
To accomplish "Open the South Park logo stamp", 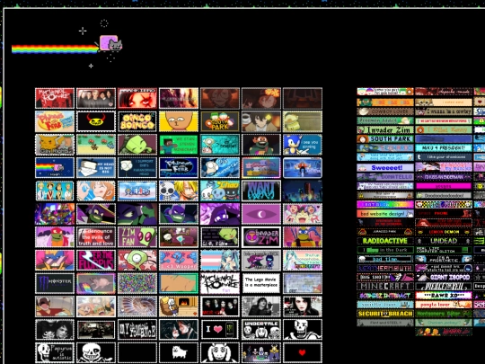I will coord(220,121).
